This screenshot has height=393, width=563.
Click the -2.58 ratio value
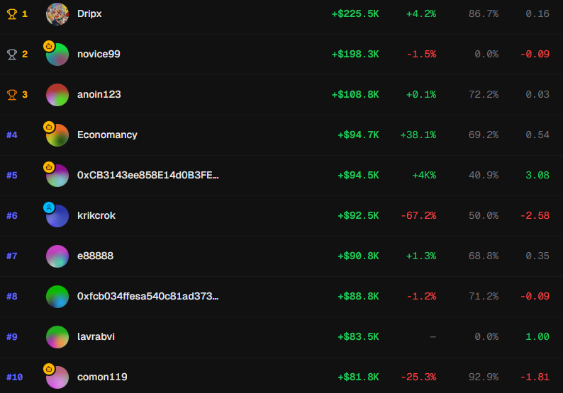(535, 215)
